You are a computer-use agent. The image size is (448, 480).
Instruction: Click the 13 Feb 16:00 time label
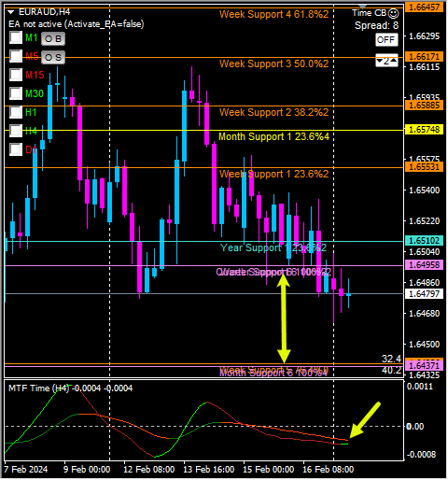(x=209, y=469)
